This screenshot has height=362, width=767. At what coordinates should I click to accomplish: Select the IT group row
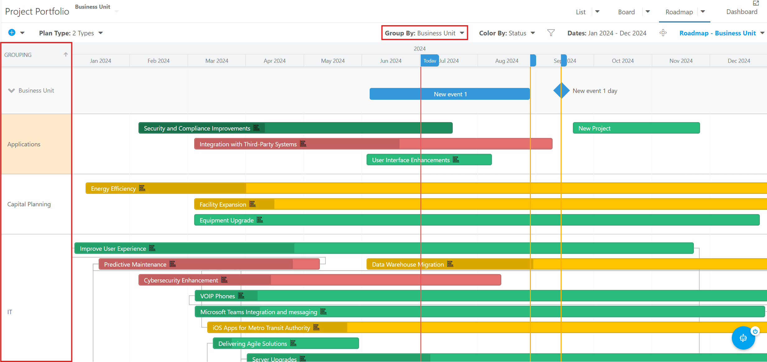point(36,312)
